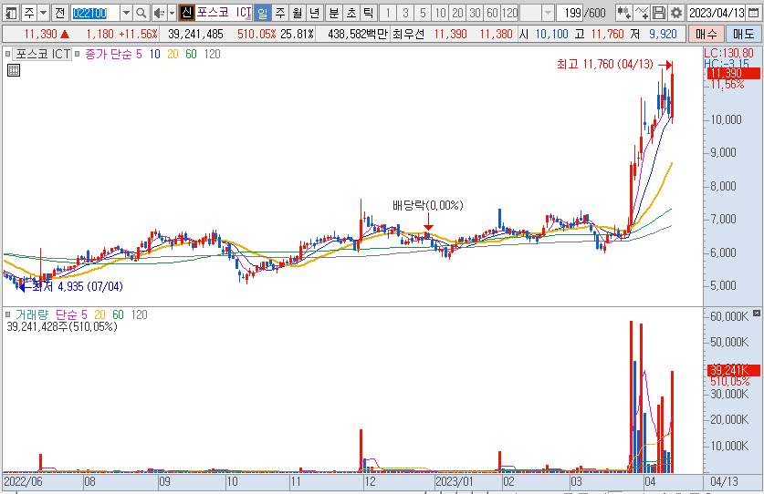Click the 최저 4,935 (07/04) label
Screen dimensions: 764x494
click(78, 286)
